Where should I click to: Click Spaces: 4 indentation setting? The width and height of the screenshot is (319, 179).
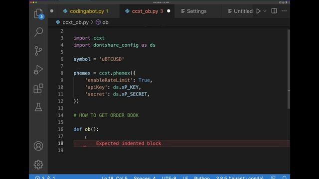coord(145,178)
